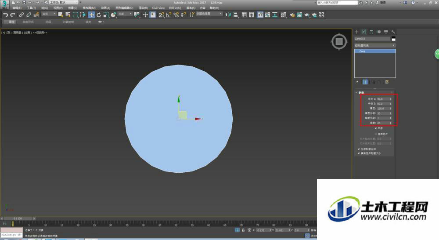Open the Create command panel tab

coord(356,32)
